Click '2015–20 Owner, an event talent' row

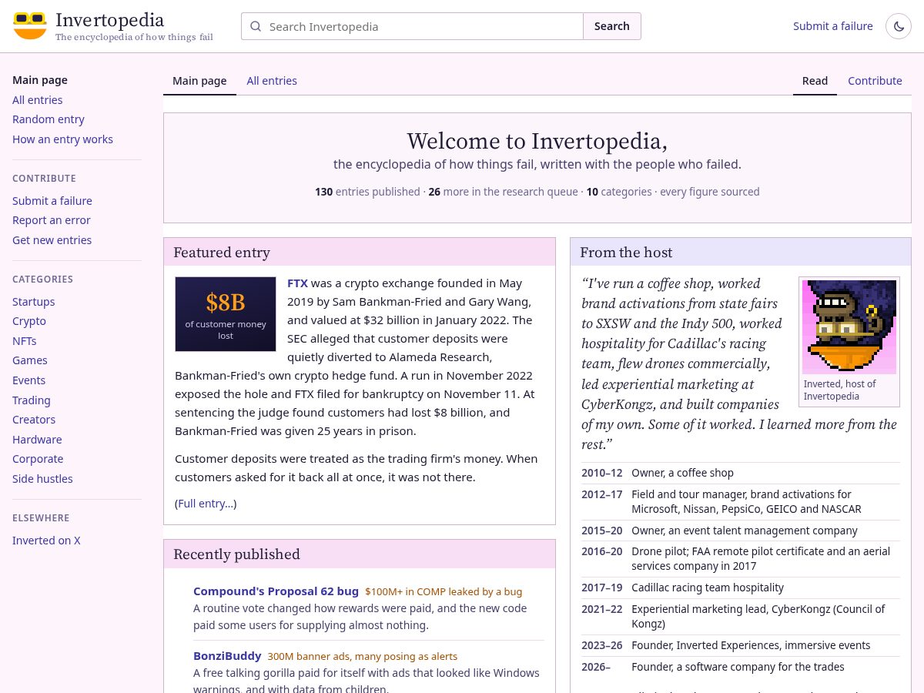pyautogui.click(x=741, y=531)
